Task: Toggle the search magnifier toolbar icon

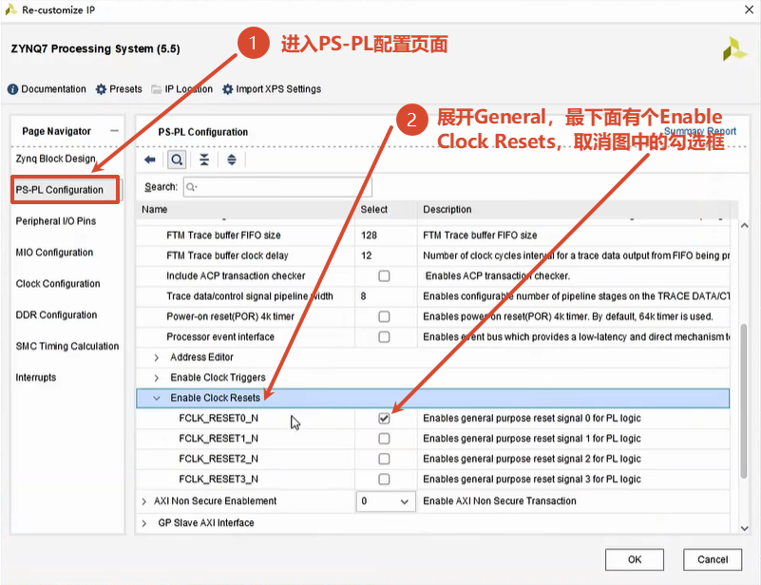Action: point(177,160)
